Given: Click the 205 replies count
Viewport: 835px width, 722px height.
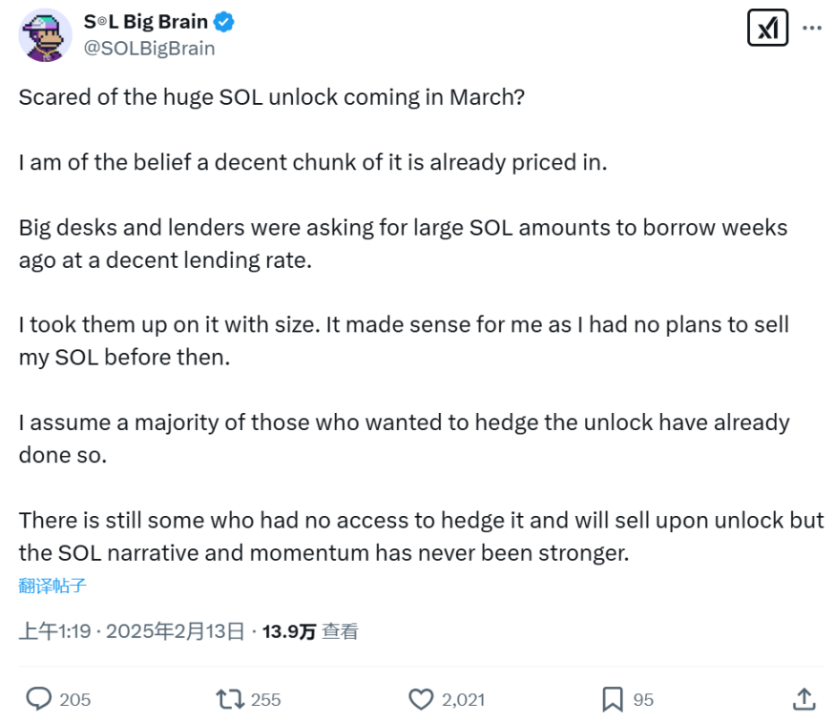Looking at the screenshot, I should tap(75, 699).
